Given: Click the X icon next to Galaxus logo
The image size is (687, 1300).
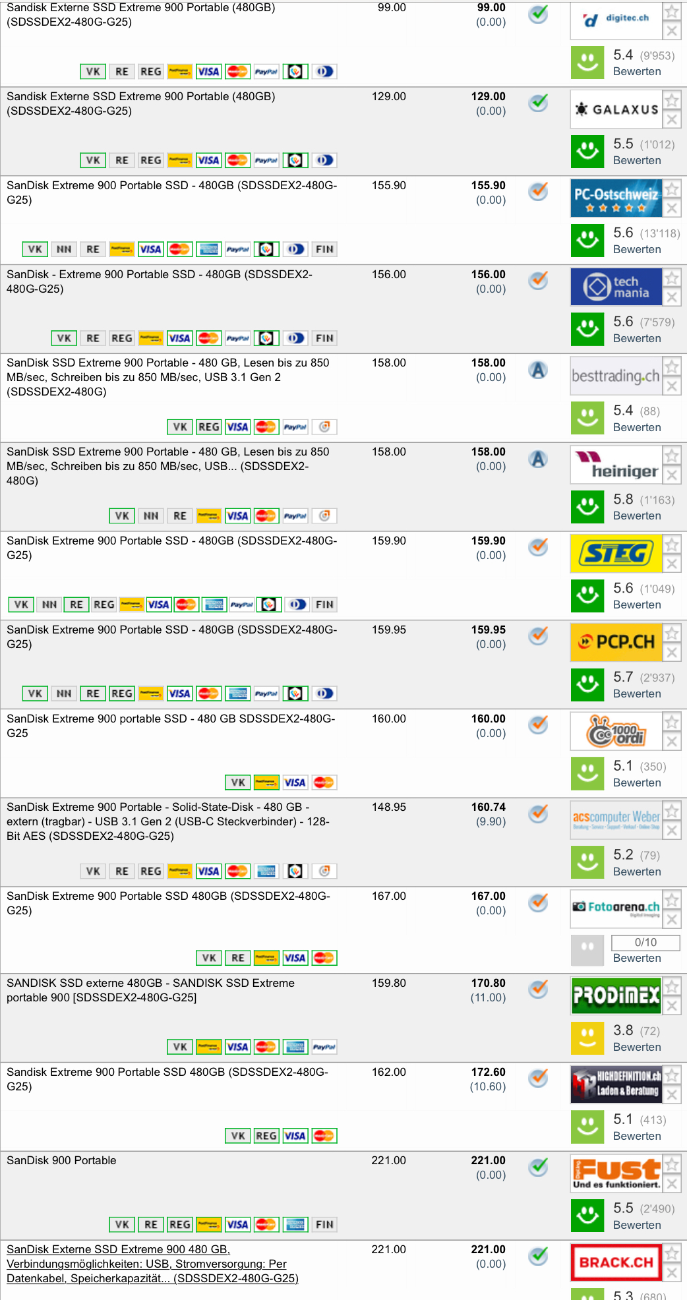Looking at the screenshot, I should [x=671, y=119].
